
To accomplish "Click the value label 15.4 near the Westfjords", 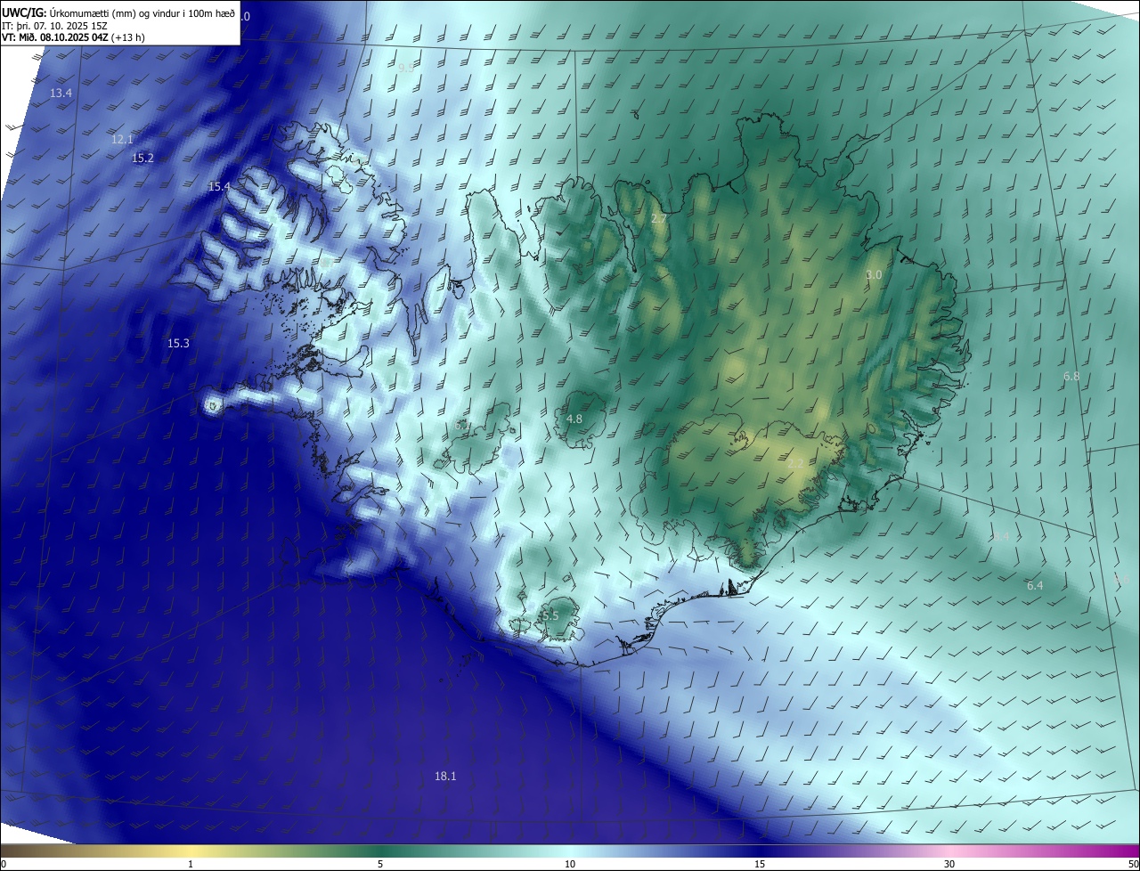I will point(219,186).
